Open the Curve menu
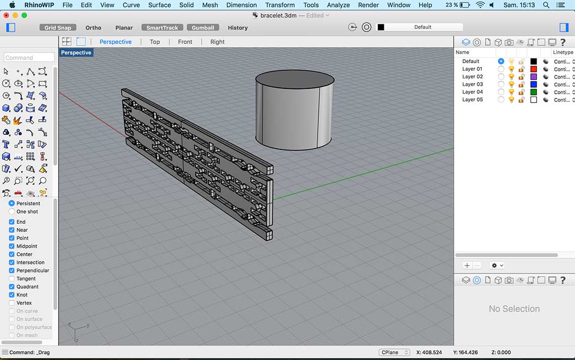The image size is (575, 360). 131,5
